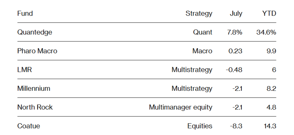Click the Fund column header
Viewport: 294px width, 135px height.
tap(25, 13)
